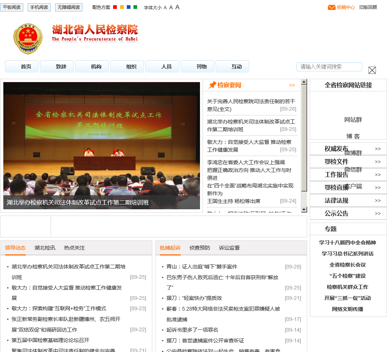
Task: Click the Hubei Procuratorate emblem logo
Action: point(28,39)
